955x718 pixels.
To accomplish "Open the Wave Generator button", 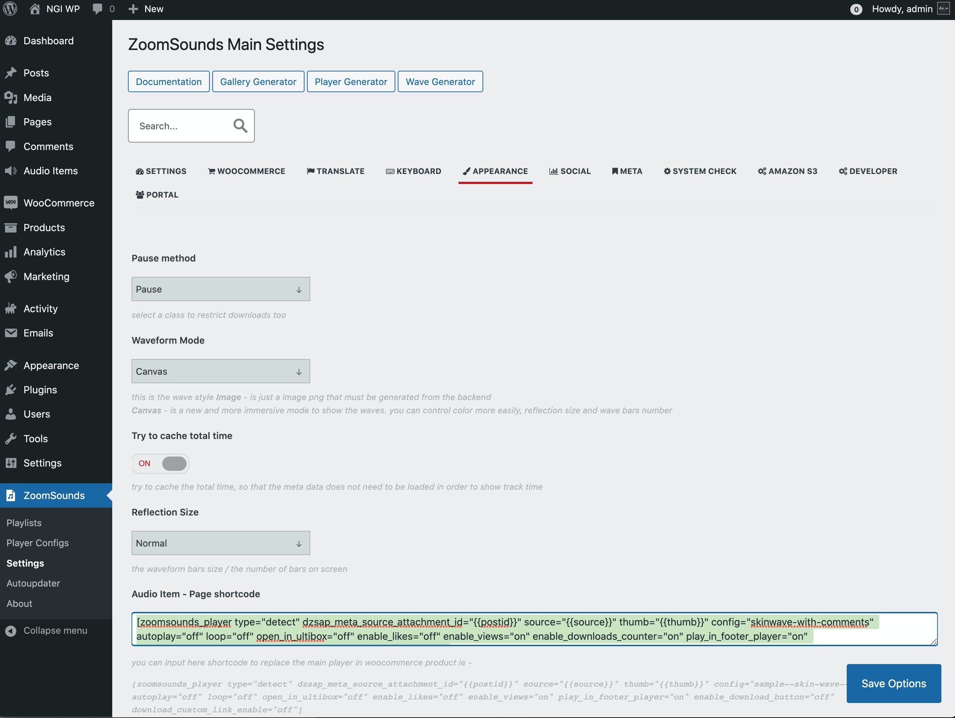I will click(x=440, y=81).
